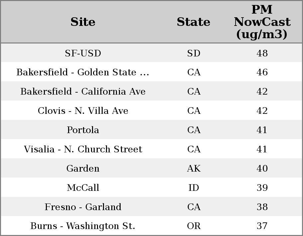Screen dimensions: 303x236
Task: Click the NowCast value 37
Action: coord(262,226)
